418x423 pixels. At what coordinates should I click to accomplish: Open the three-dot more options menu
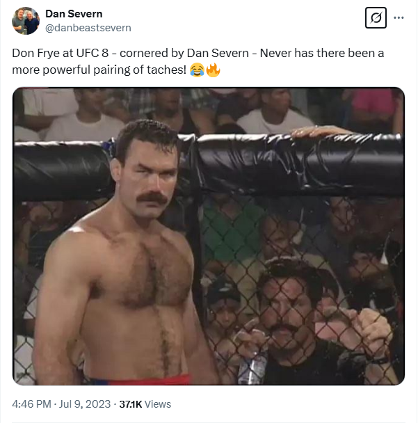coord(399,19)
